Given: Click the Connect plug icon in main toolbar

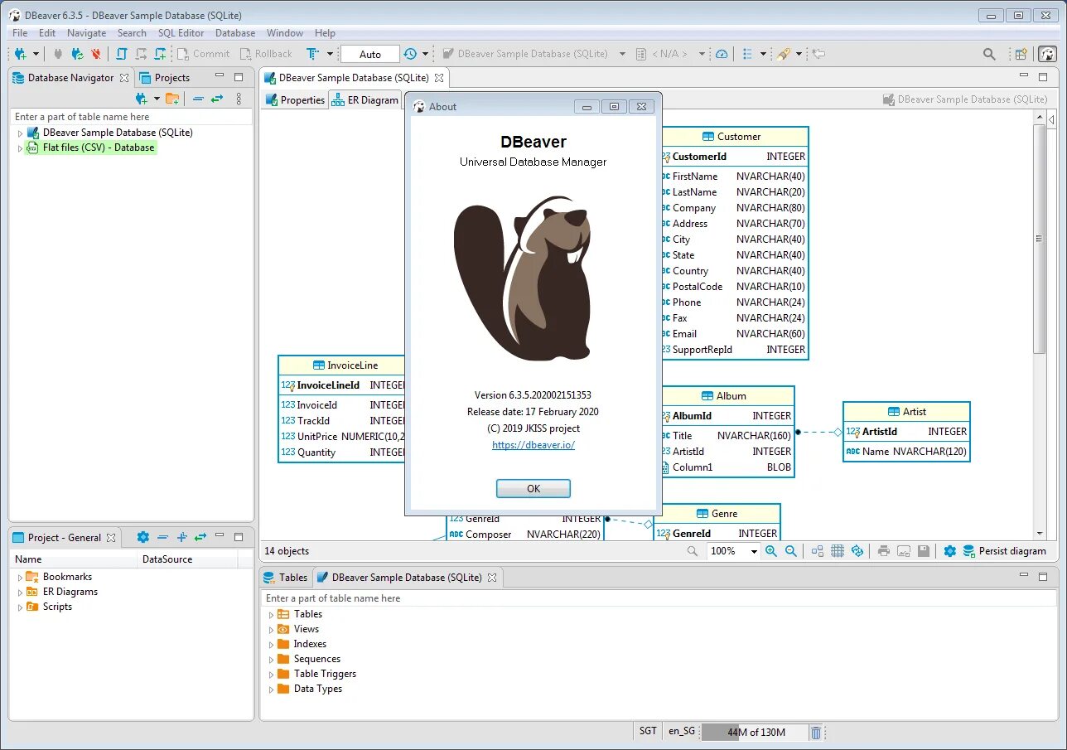Looking at the screenshot, I should pyautogui.click(x=58, y=54).
